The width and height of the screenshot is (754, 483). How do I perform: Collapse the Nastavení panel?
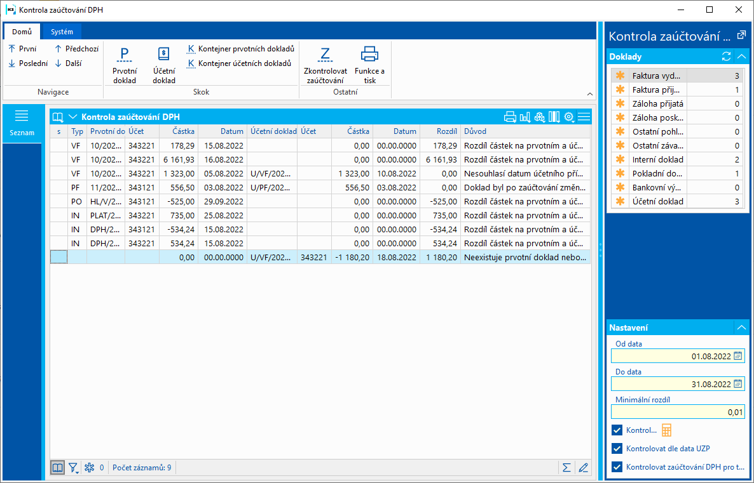(x=741, y=328)
